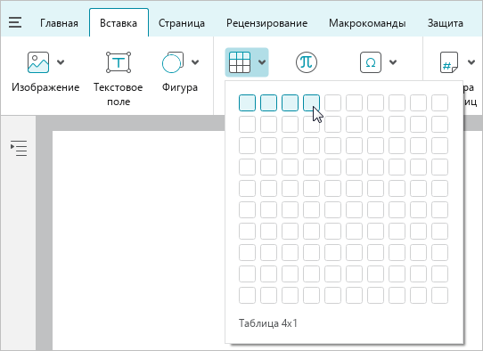Expand the Изображение dropdown arrow

(x=61, y=62)
